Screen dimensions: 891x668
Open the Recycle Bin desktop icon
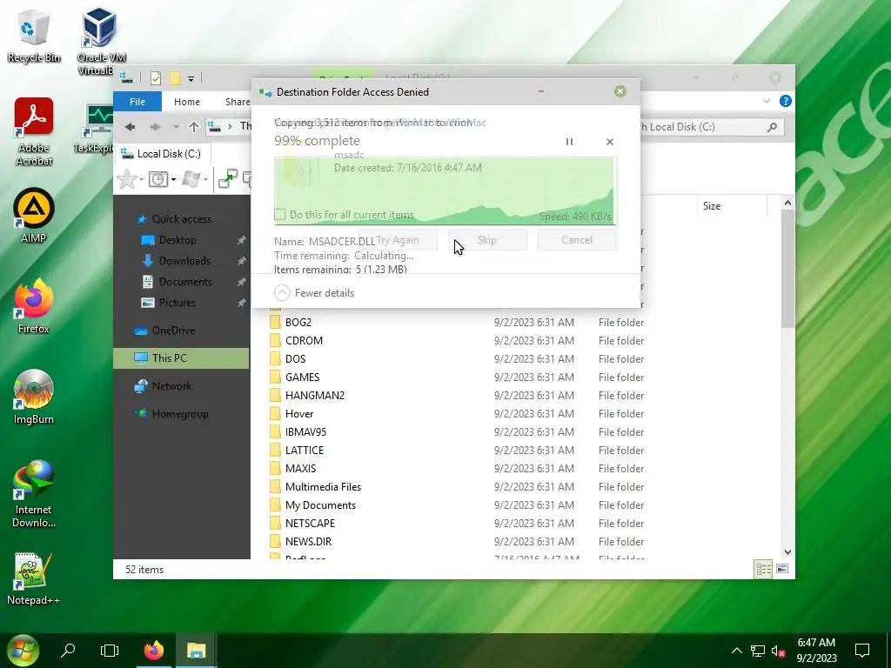33,36
